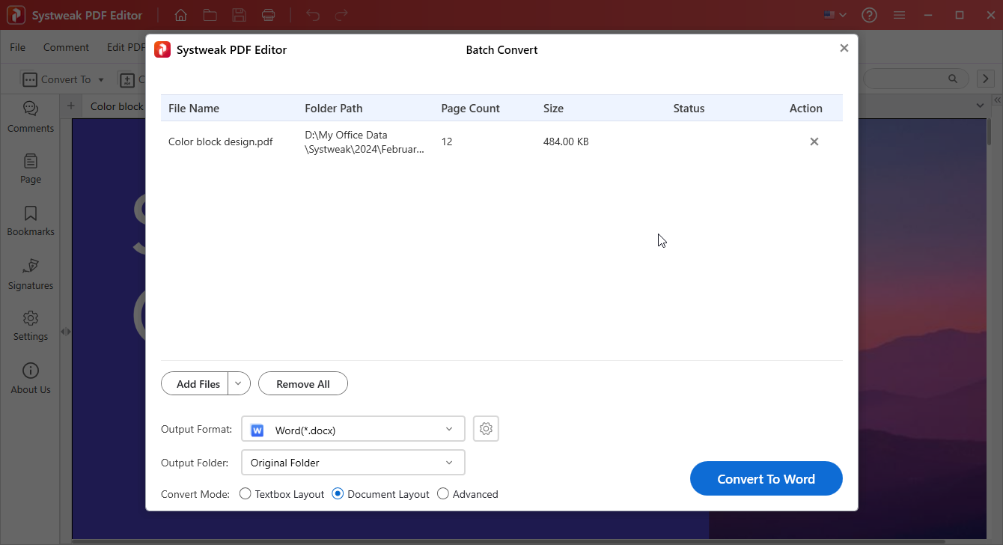Screen dimensions: 1003x545
Task: Click the Convert To Word button
Action: coord(766,479)
